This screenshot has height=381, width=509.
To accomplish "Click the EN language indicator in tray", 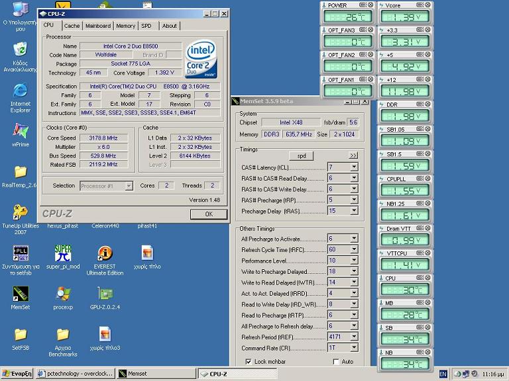I will tap(443, 374).
